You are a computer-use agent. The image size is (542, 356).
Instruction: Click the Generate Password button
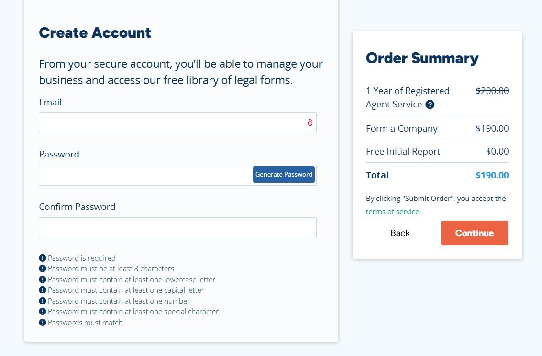[284, 175]
